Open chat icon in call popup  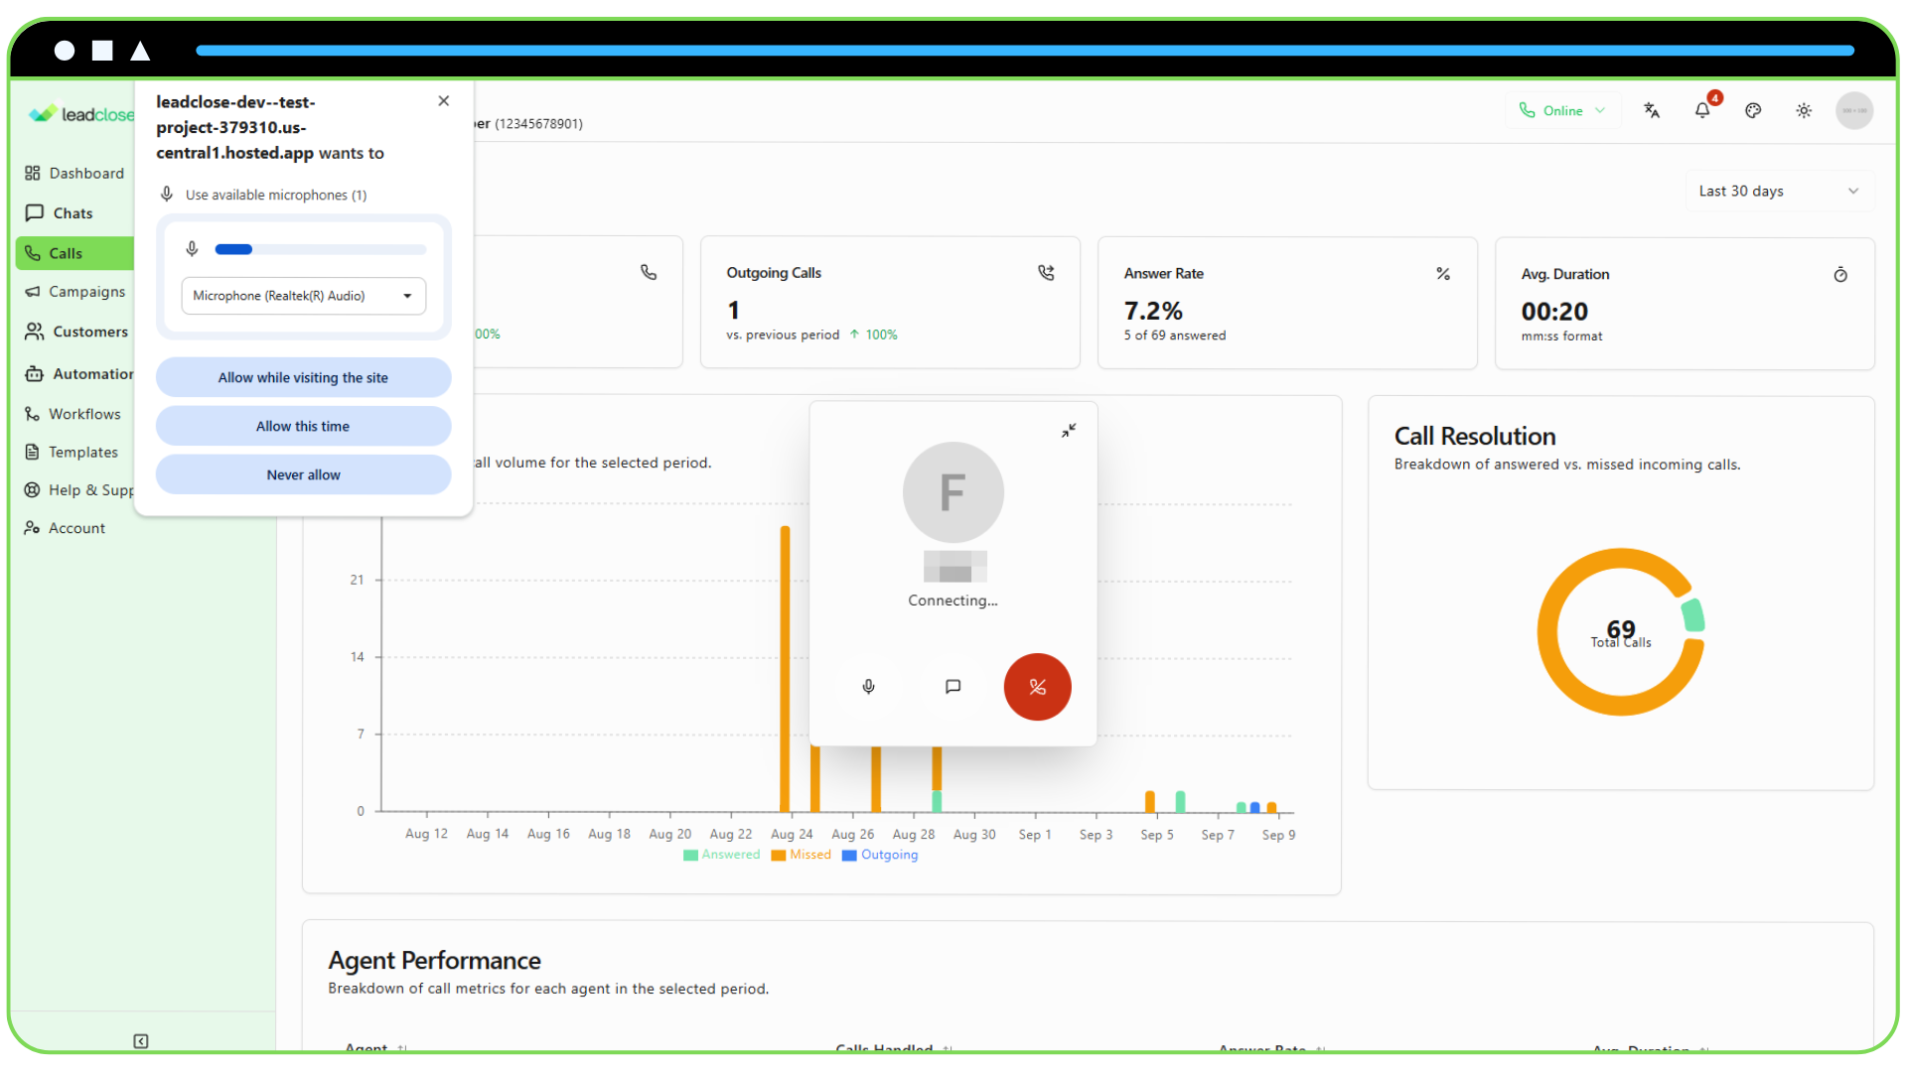(x=953, y=687)
